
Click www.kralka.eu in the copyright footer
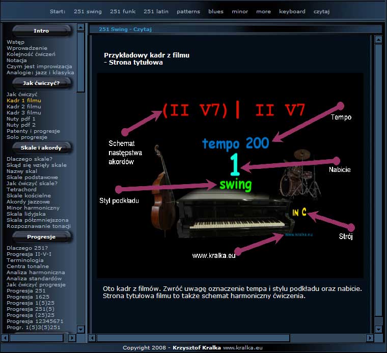pyautogui.click(x=243, y=347)
